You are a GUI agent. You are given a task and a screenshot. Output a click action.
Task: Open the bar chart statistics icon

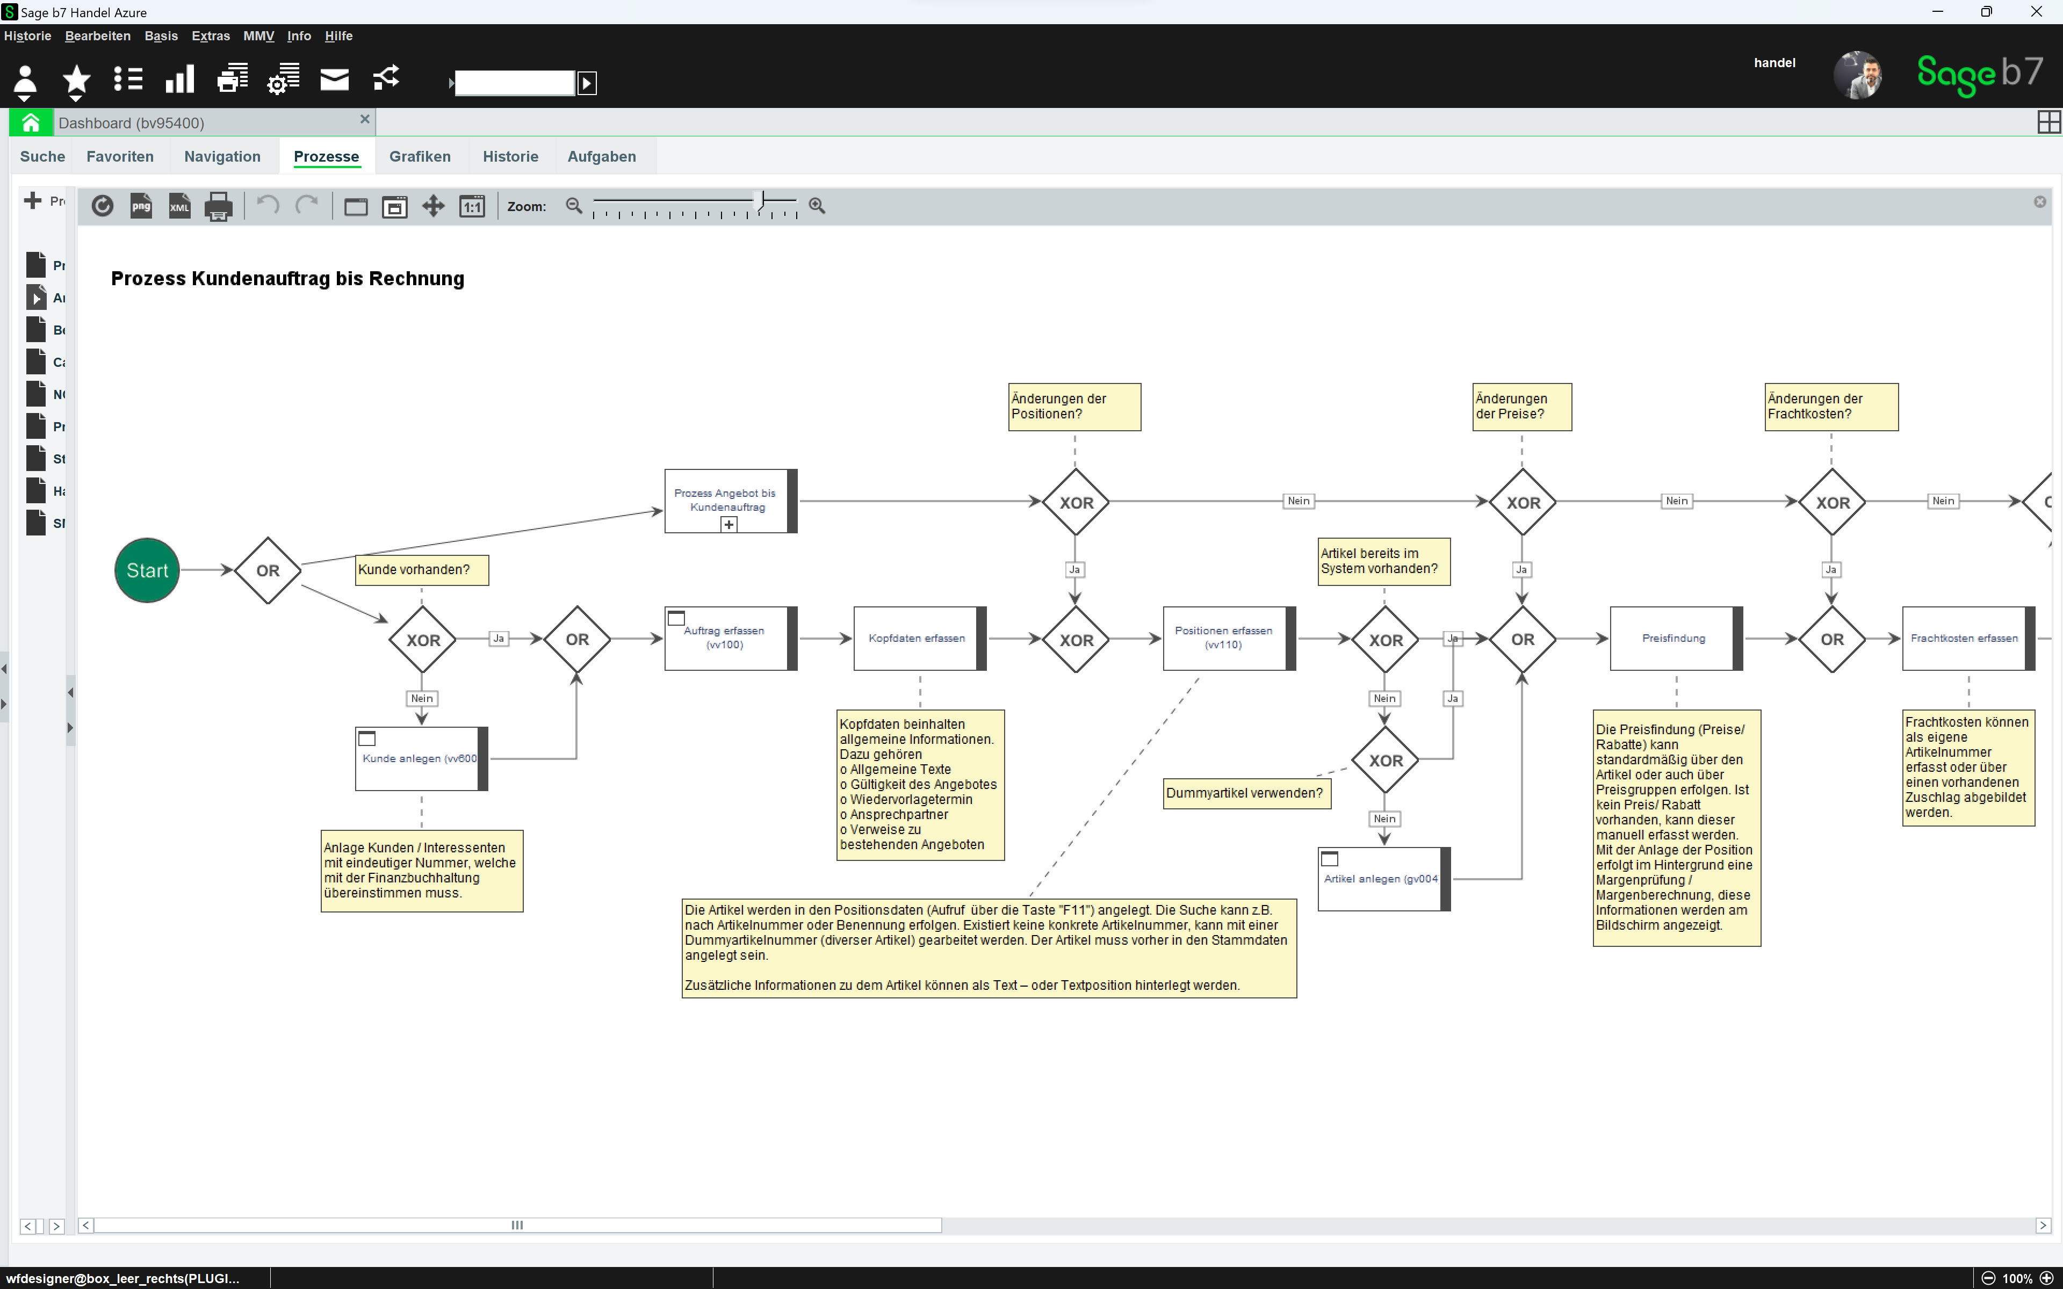point(180,80)
